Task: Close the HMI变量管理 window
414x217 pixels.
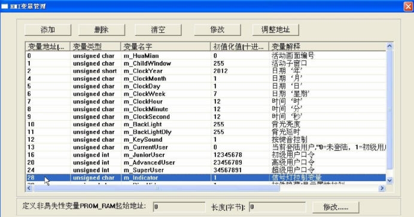Action: pos(408,7)
